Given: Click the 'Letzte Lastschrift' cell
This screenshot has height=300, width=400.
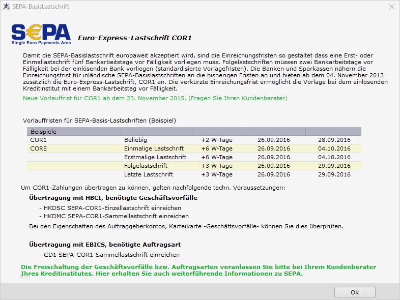Looking at the screenshot, I should (x=149, y=174).
